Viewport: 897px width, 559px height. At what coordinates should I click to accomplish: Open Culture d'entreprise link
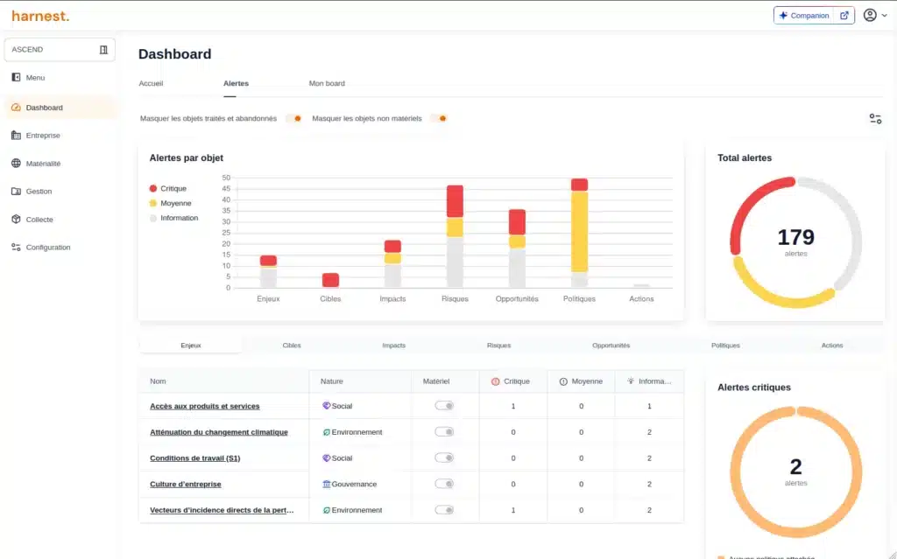[x=186, y=484]
